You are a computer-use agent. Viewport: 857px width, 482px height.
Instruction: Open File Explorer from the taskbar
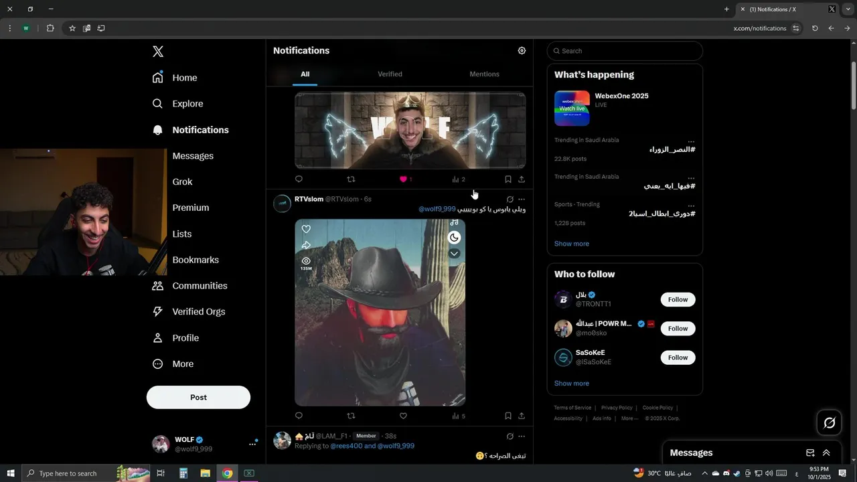click(x=205, y=473)
